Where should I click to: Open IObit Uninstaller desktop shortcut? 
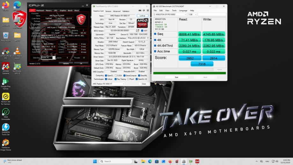click(x=6, y=114)
